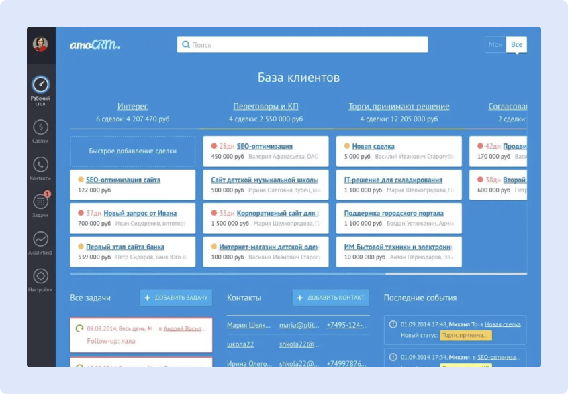Click yellow dot on Первый этап сайта банка

click(81, 247)
